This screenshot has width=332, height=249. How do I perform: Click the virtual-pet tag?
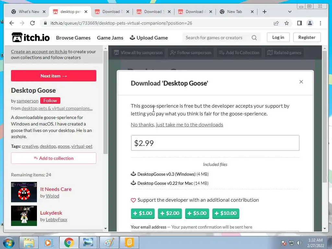pyautogui.click(x=82, y=146)
